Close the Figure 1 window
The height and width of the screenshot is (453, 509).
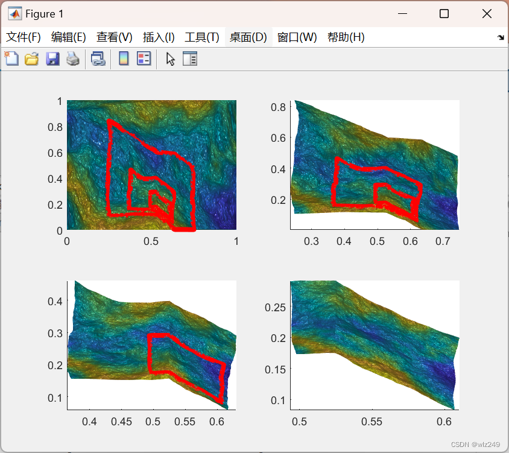(x=487, y=14)
